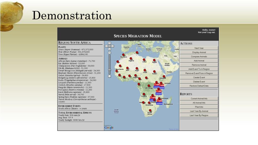Screen dimensions: 258x145
Task: Select the Vervet Monkey entry in Animals
Action: pyautogui.click(x=78, y=100)
